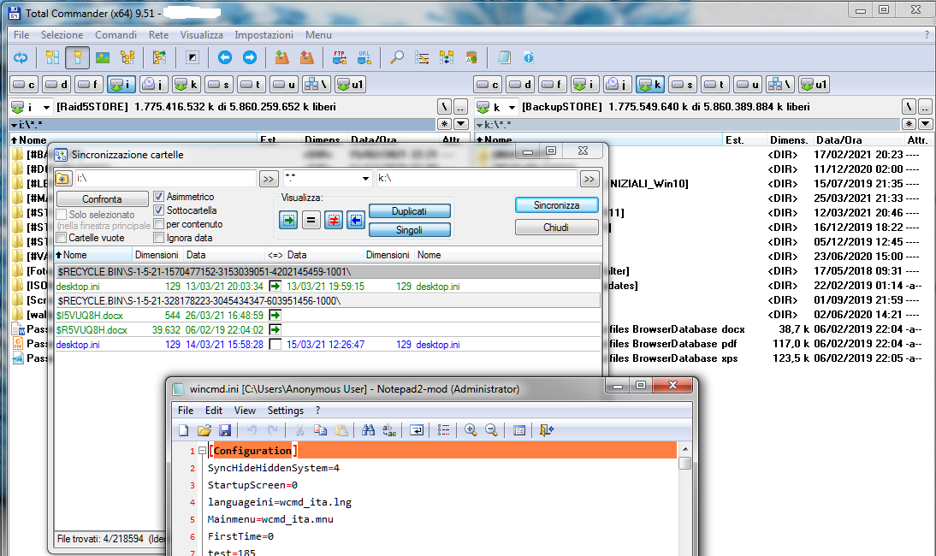Open right panel drive dropdown showing 'k'
Viewport: 936px width, 556px height.
[x=512, y=108]
